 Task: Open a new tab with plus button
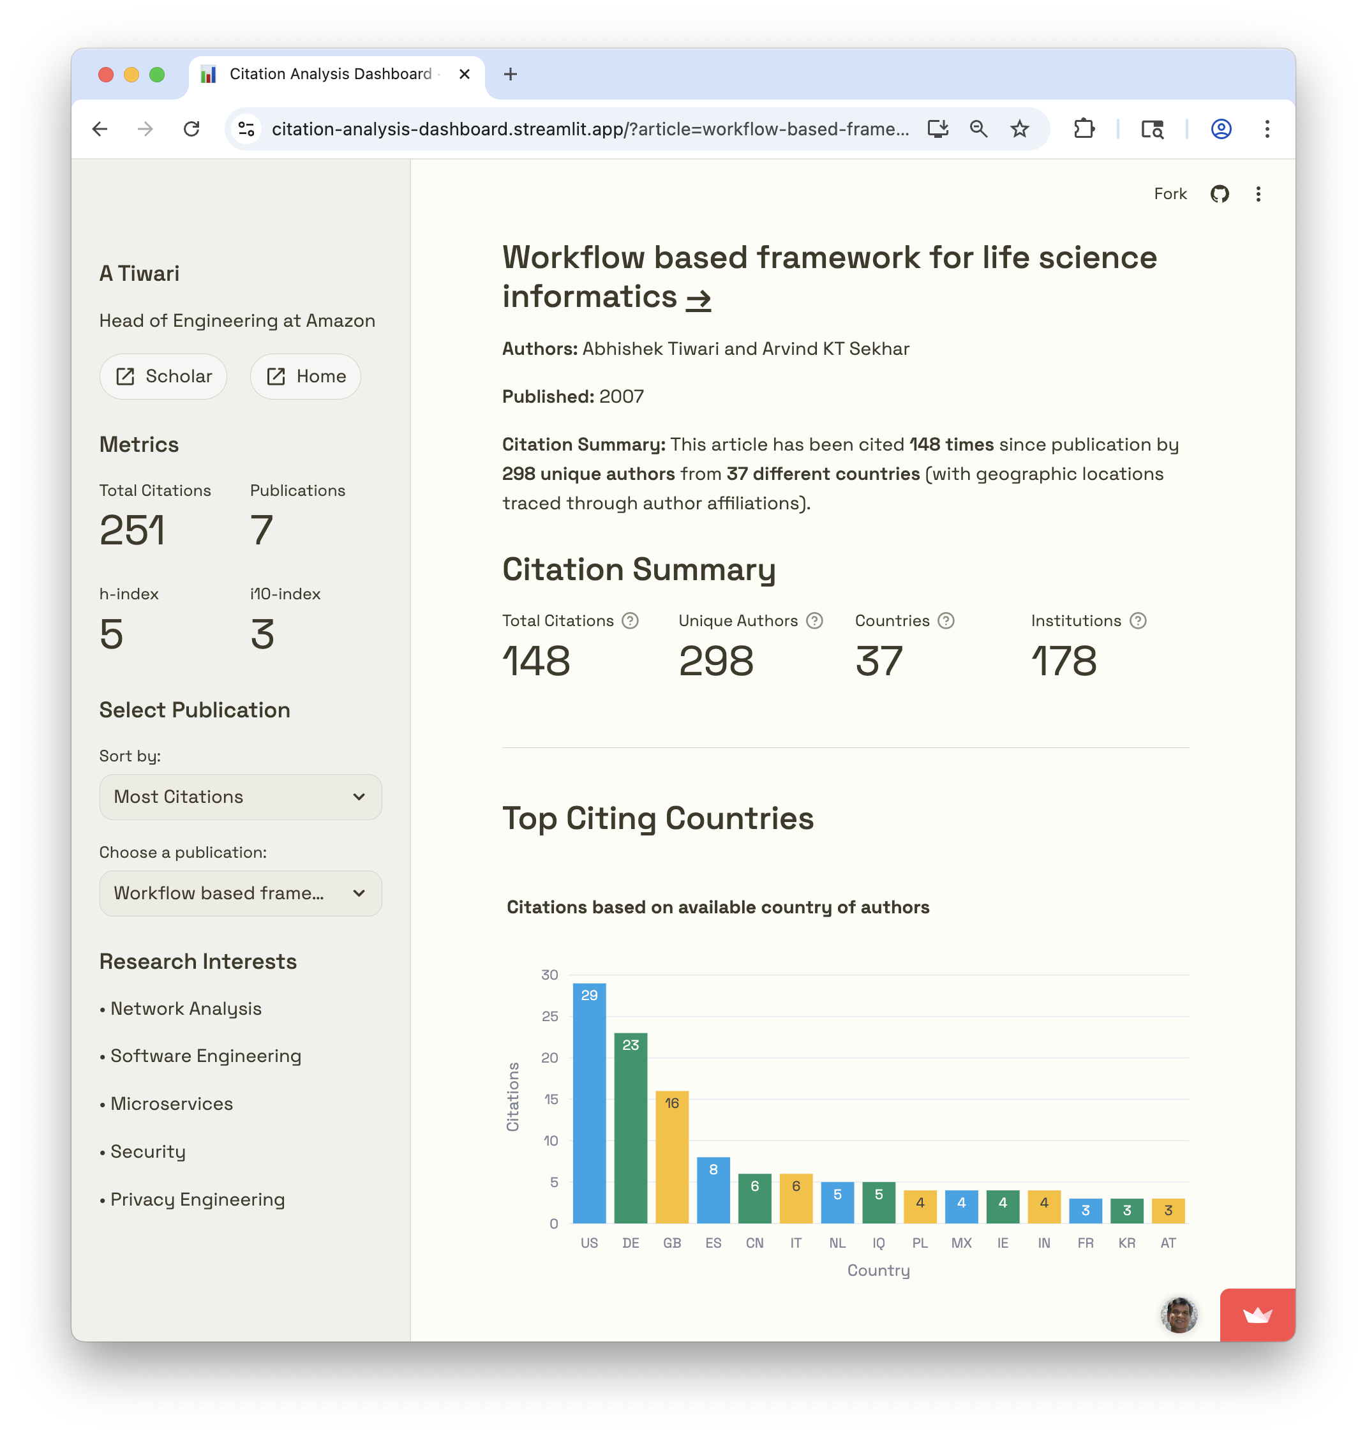[510, 73]
